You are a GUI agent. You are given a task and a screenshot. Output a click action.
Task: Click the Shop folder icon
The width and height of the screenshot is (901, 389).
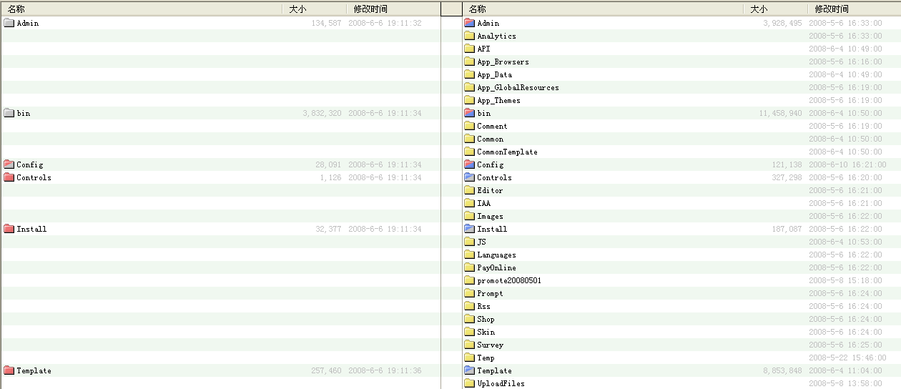pyautogui.click(x=469, y=319)
